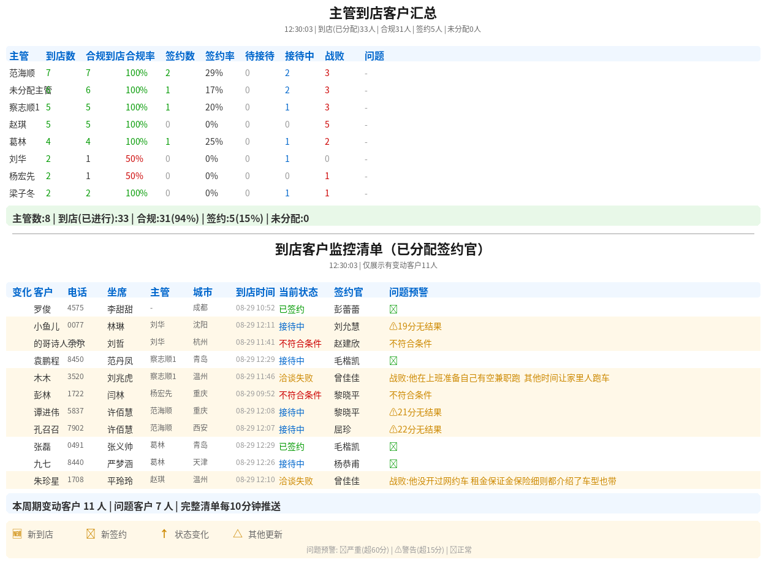Click the 问题预警 column header

(x=409, y=292)
